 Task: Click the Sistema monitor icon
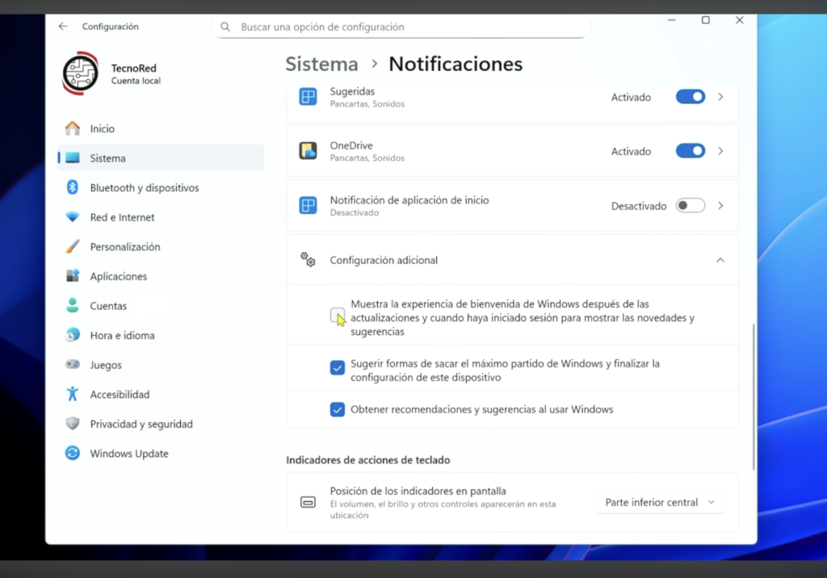tap(72, 157)
